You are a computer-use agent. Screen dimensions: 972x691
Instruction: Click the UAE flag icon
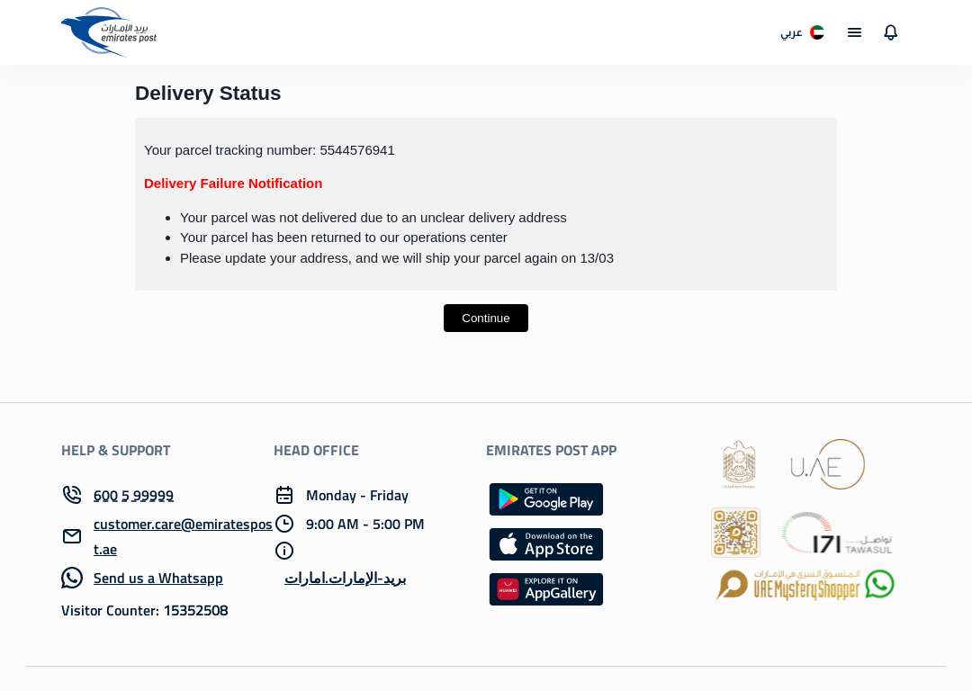817,32
